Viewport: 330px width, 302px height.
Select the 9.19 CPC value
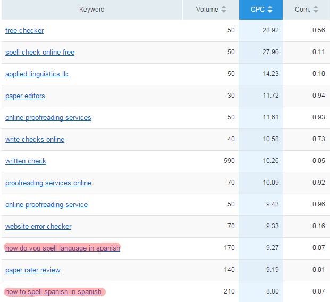pyautogui.click(x=272, y=270)
